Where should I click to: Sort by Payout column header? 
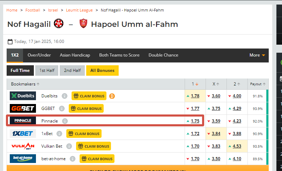pos(258,84)
